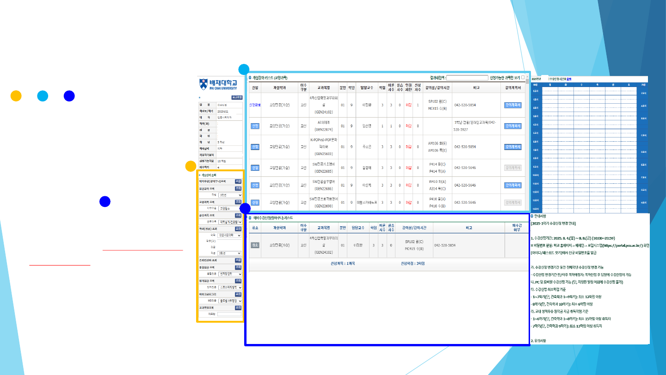Check the 신청가능한 과목만 보기 checkbox
The height and width of the screenshot is (375, 666).
(523, 78)
